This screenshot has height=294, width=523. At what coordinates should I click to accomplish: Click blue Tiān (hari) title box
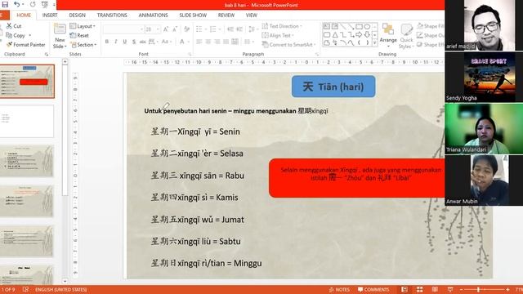pyautogui.click(x=333, y=87)
